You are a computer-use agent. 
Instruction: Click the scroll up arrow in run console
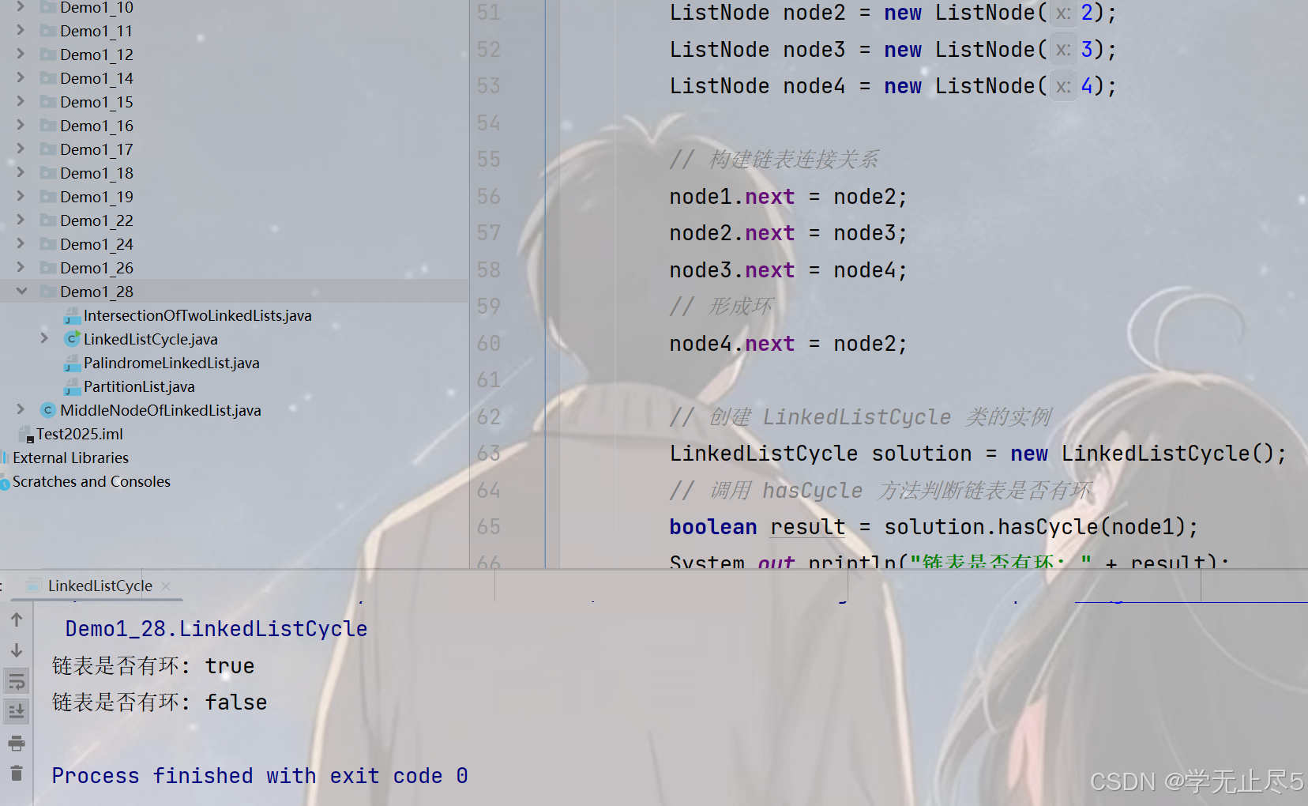click(x=17, y=620)
